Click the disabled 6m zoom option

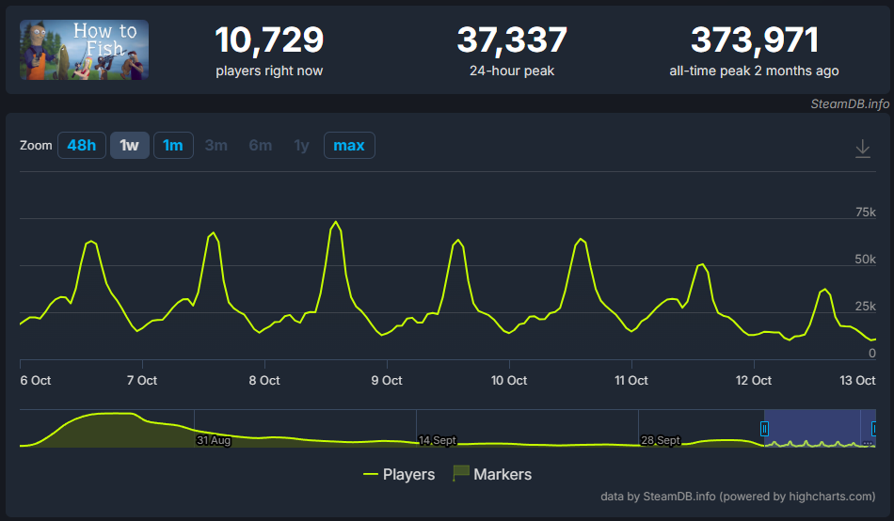261,146
